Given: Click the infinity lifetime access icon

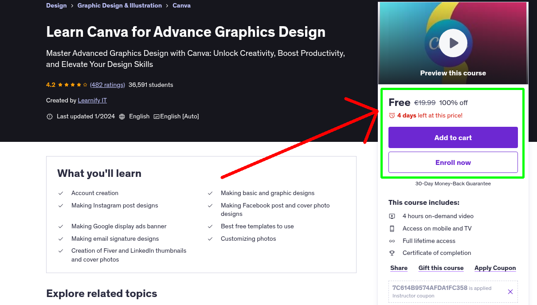Looking at the screenshot, I should point(392,241).
